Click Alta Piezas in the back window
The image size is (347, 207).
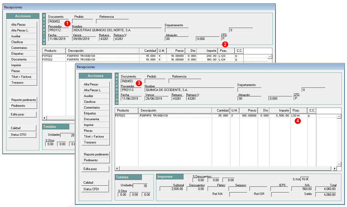(23, 25)
